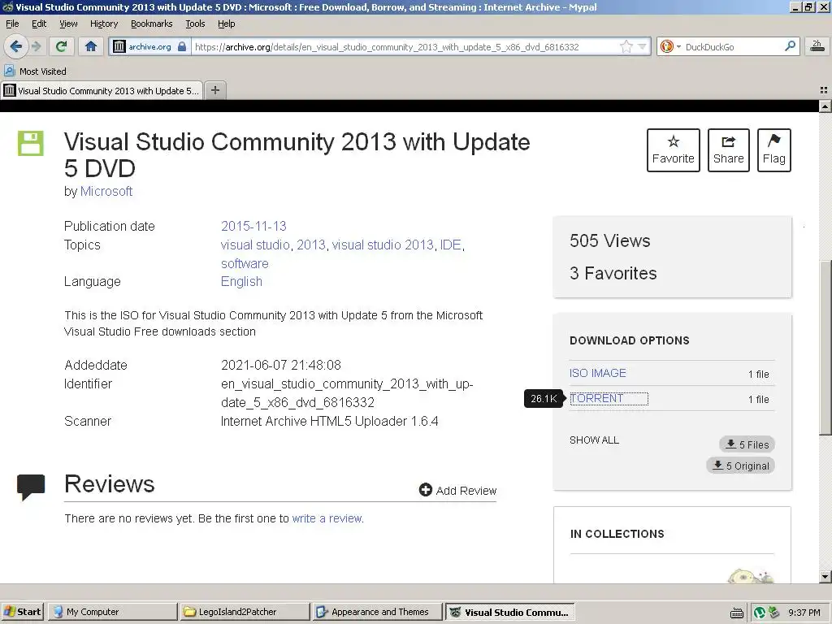Open the Microsoft creator link

(x=106, y=192)
